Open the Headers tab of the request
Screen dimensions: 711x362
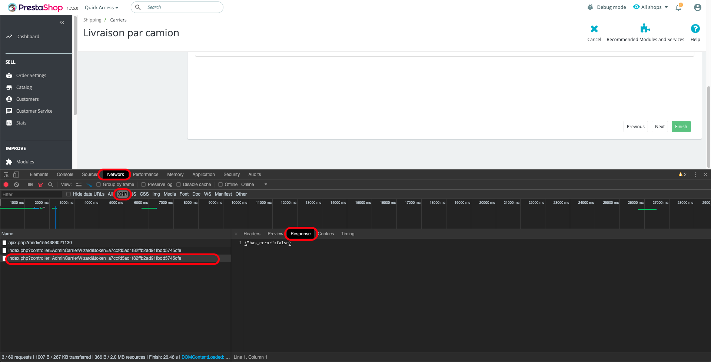pos(252,234)
